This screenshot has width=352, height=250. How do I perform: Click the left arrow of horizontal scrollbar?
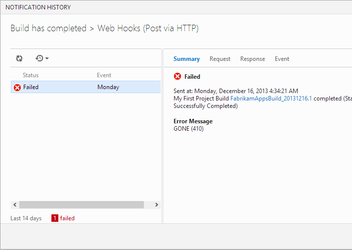click(x=15, y=204)
